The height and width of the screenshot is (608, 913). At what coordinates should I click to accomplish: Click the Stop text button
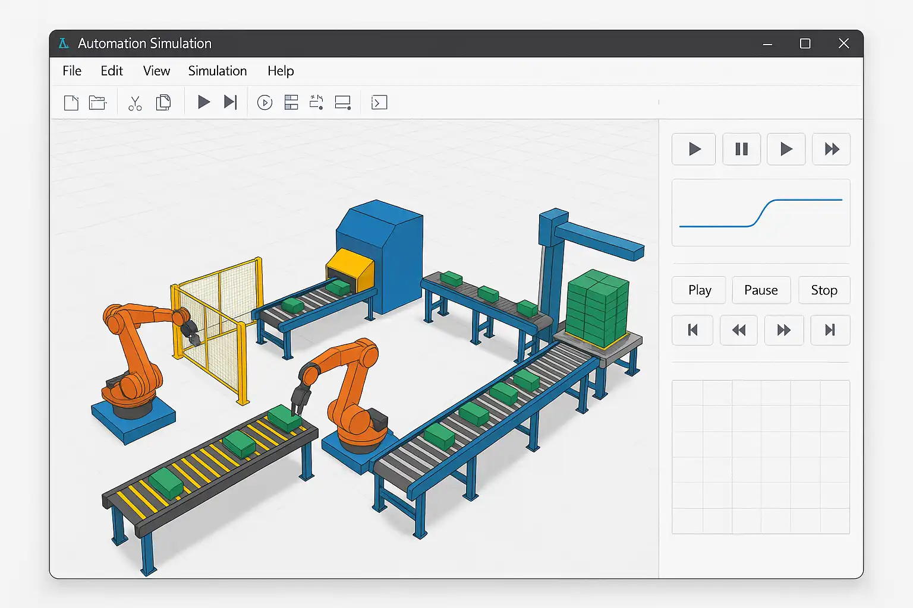click(824, 290)
